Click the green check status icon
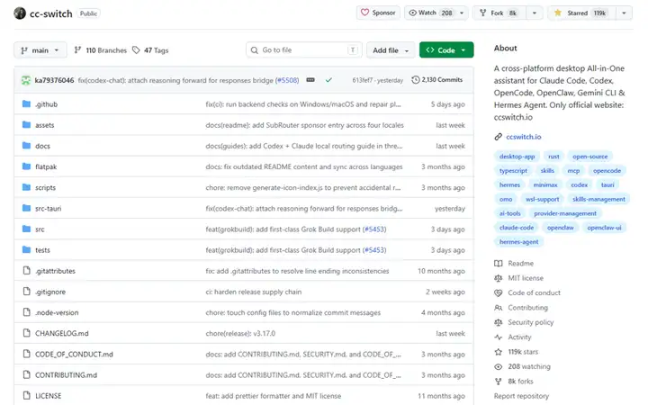 click(328, 80)
